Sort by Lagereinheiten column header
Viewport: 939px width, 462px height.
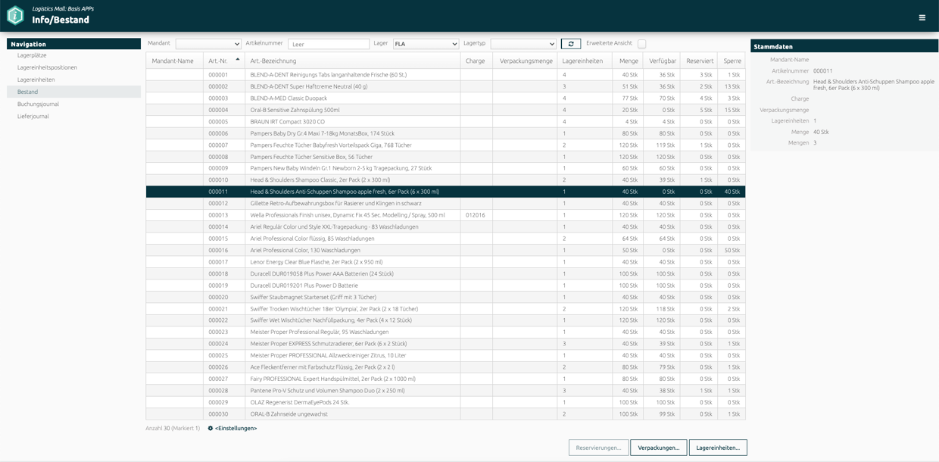pyautogui.click(x=585, y=61)
